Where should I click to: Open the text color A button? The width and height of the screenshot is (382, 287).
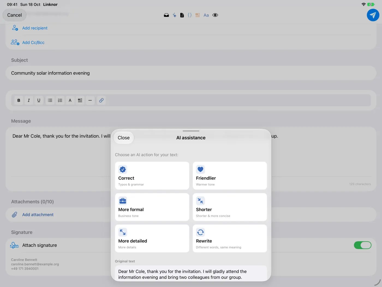coord(70,100)
